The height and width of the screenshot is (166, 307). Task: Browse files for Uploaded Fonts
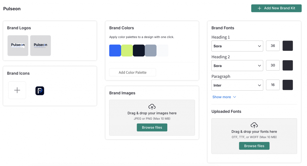[x=254, y=146]
